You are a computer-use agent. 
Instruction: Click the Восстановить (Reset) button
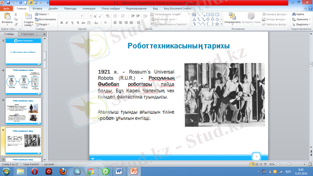[45, 19]
